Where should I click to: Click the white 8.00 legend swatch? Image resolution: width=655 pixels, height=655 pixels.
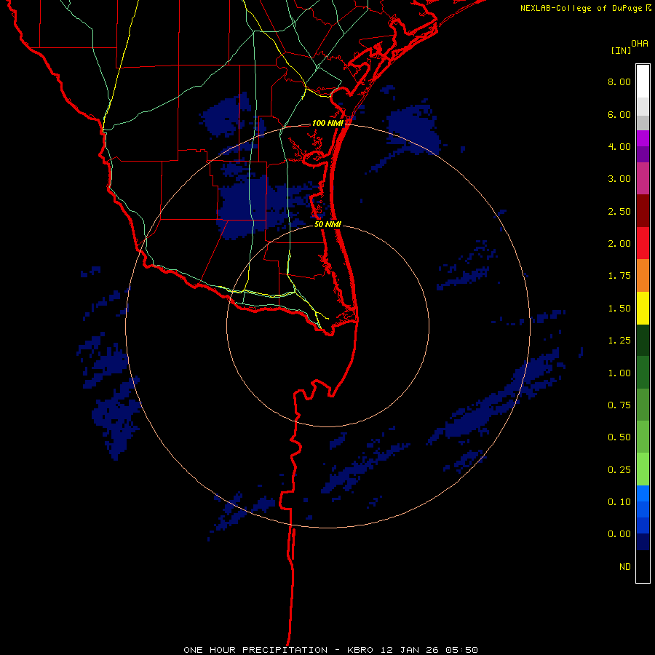[643, 82]
